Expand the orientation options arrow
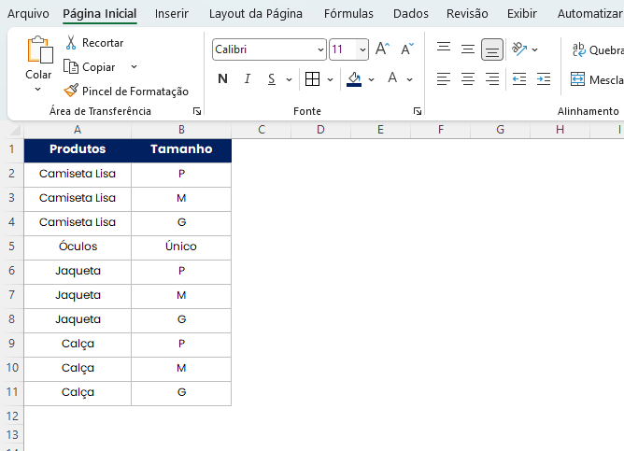 click(x=535, y=49)
